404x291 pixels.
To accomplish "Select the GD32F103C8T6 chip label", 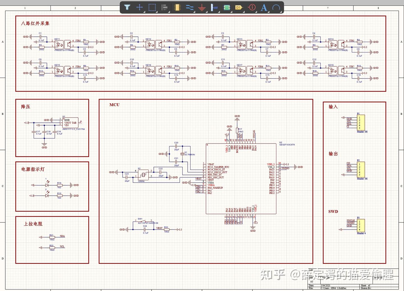I will 287,145.
